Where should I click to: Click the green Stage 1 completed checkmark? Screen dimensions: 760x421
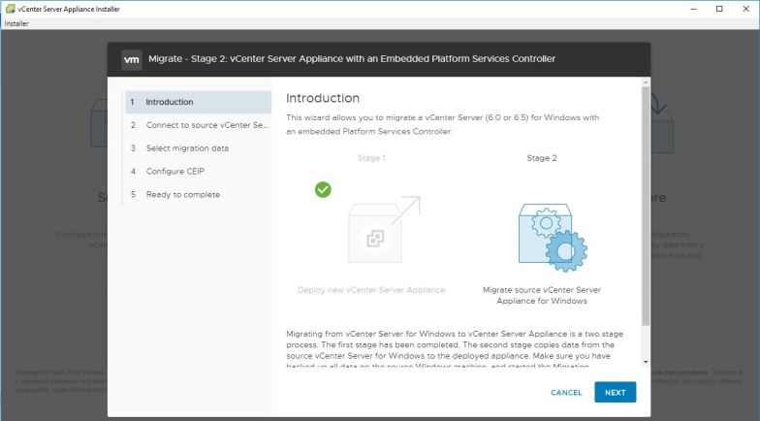pos(324,189)
